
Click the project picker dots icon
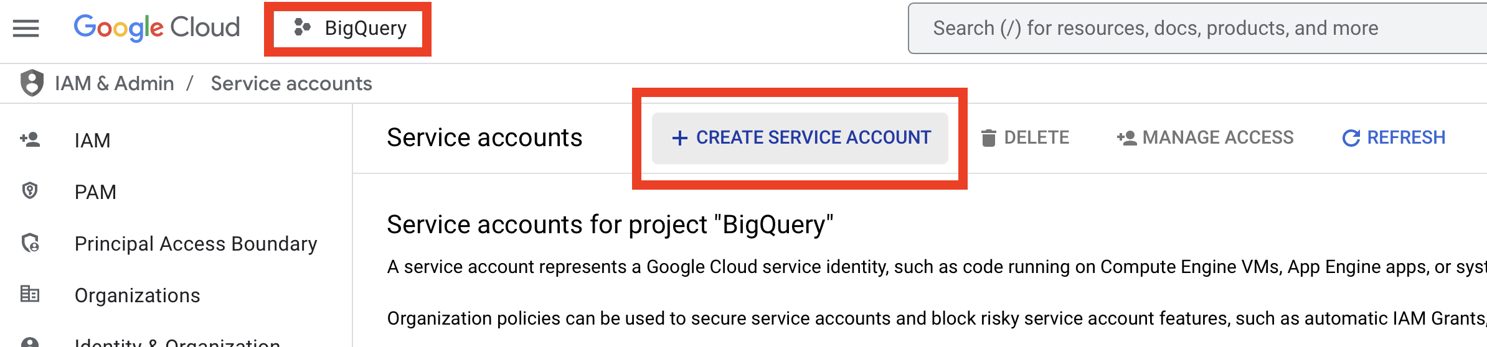point(302,27)
